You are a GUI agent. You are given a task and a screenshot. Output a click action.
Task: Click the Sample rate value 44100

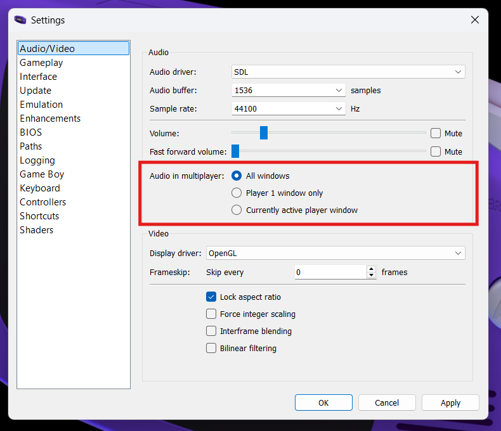coord(245,109)
